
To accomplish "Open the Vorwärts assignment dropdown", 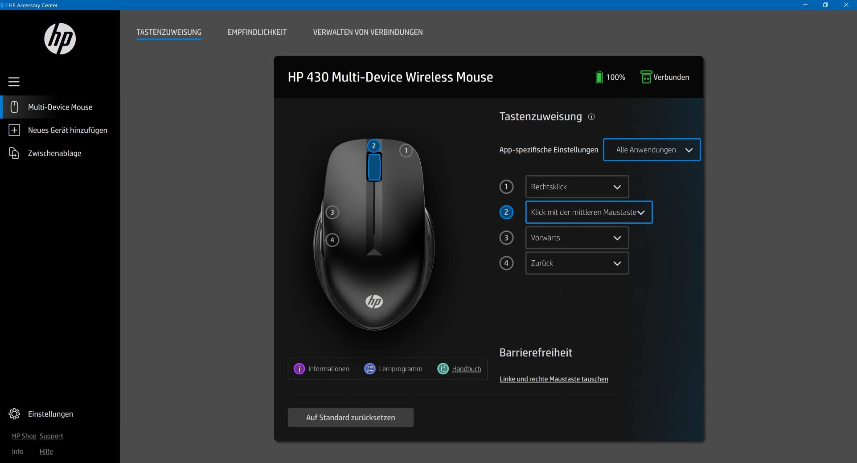I will click(577, 238).
